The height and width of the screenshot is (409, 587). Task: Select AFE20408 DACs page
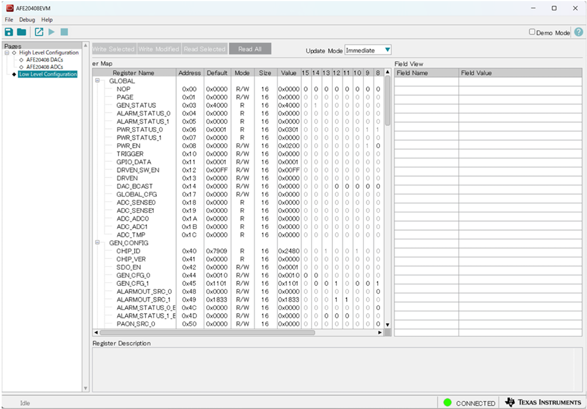coord(45,60)
